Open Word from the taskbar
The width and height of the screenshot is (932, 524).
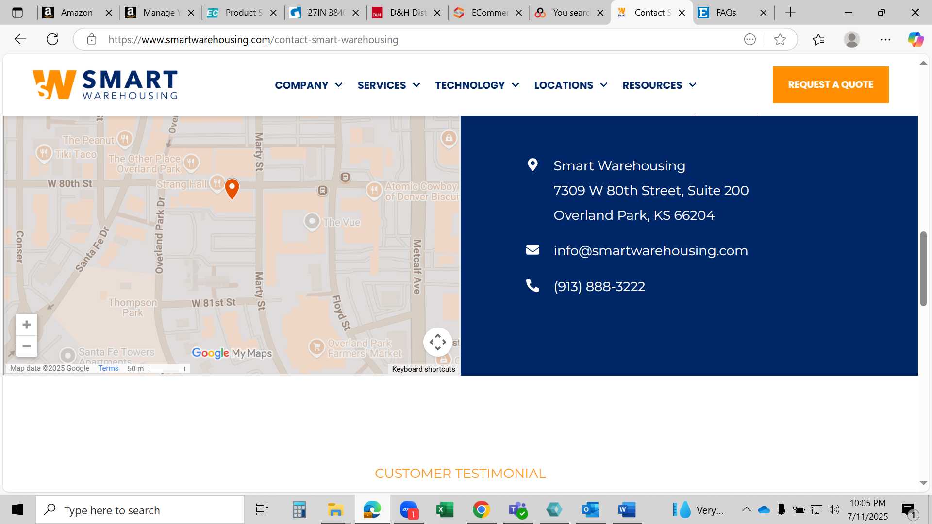point(627,509)
